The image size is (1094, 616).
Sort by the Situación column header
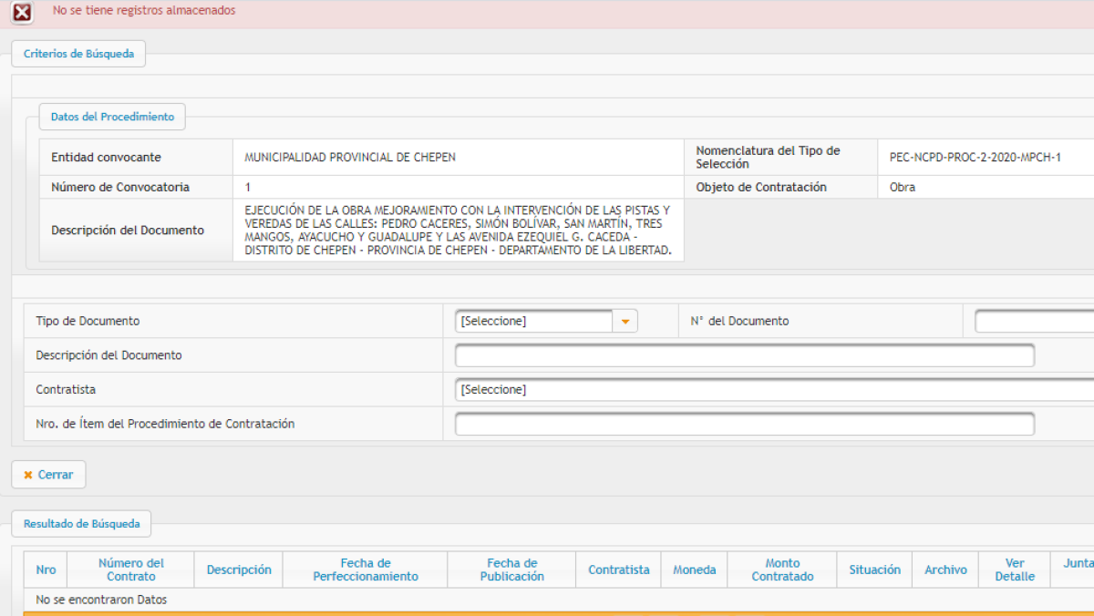click(x=875, y=570)
